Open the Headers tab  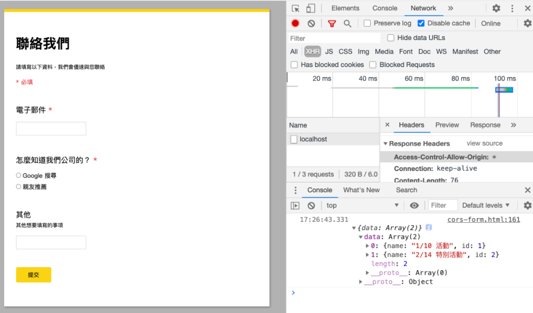tap(411, 125)
